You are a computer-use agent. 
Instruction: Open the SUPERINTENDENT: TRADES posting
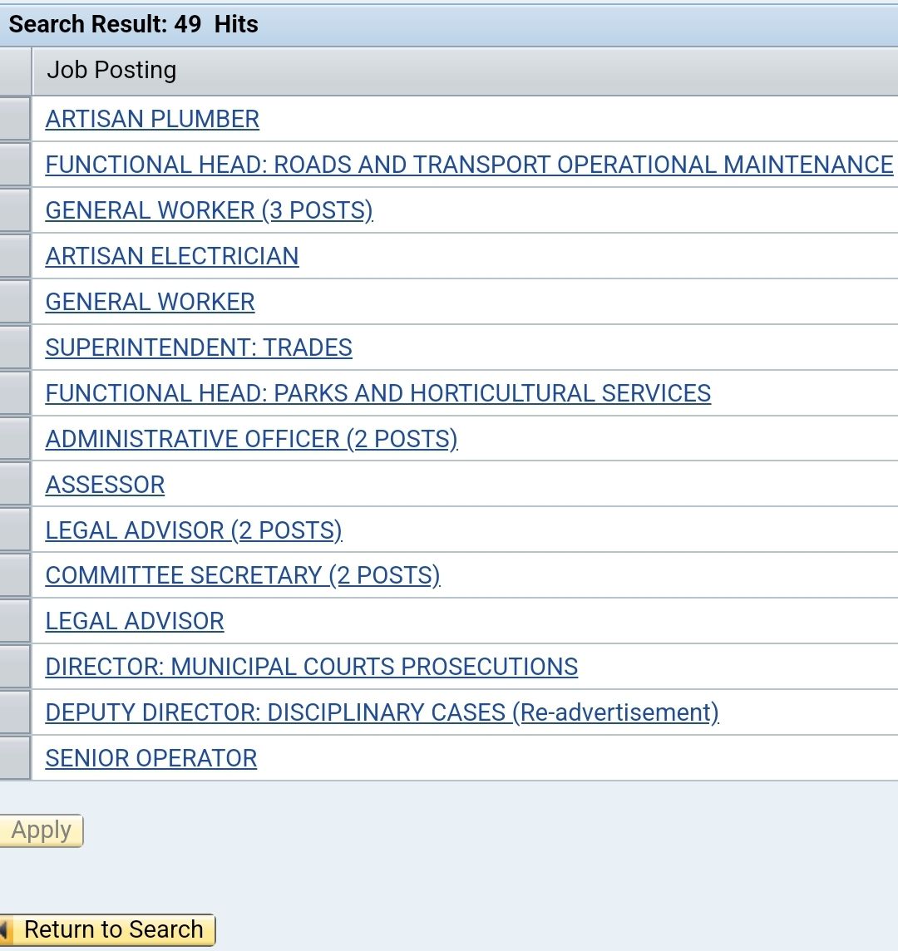[199, 347]
